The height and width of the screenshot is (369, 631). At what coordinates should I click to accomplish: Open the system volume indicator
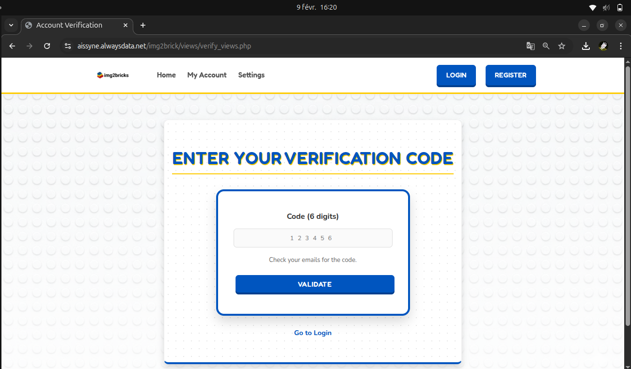click(x=606, y=7)
